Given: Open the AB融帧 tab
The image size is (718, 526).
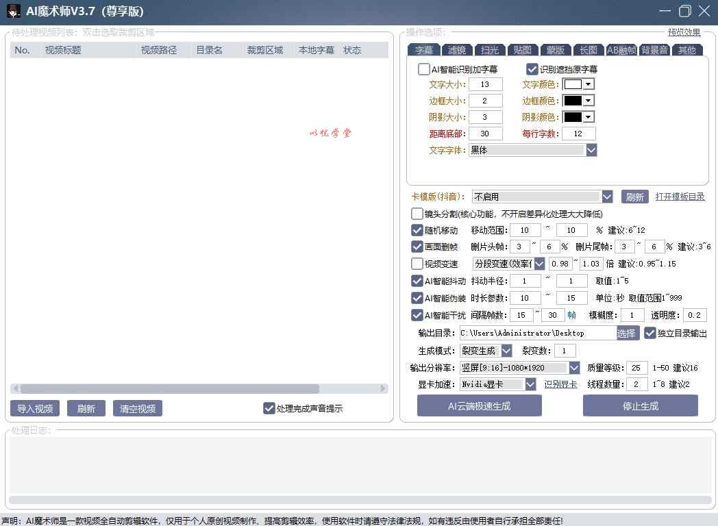Looking at the screenshot, I should point(621,49).
